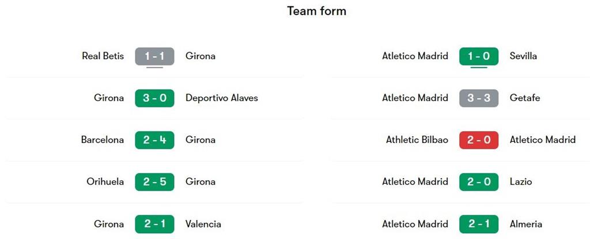Select the Almeria team link

(525, 224)
